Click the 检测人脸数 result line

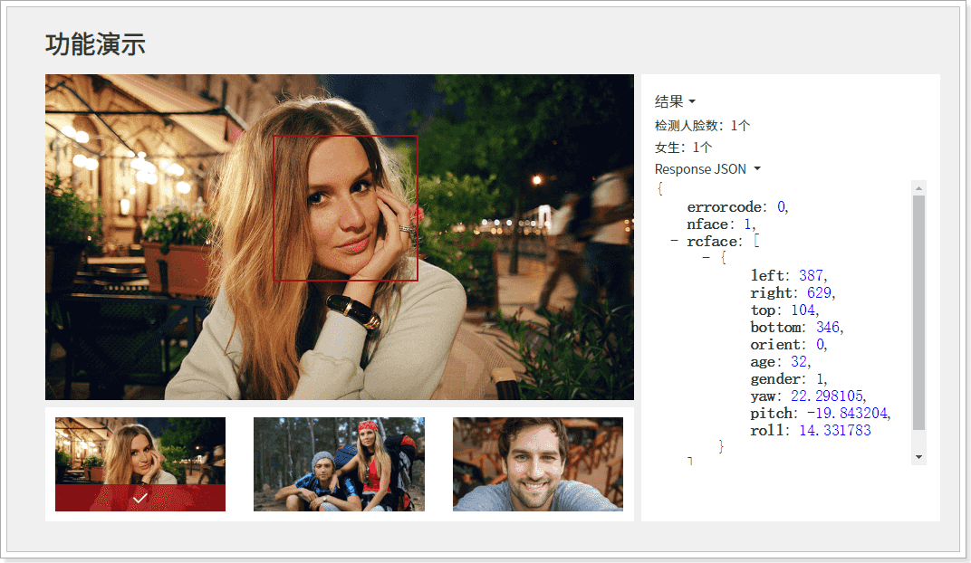click(x=702, y=126)
